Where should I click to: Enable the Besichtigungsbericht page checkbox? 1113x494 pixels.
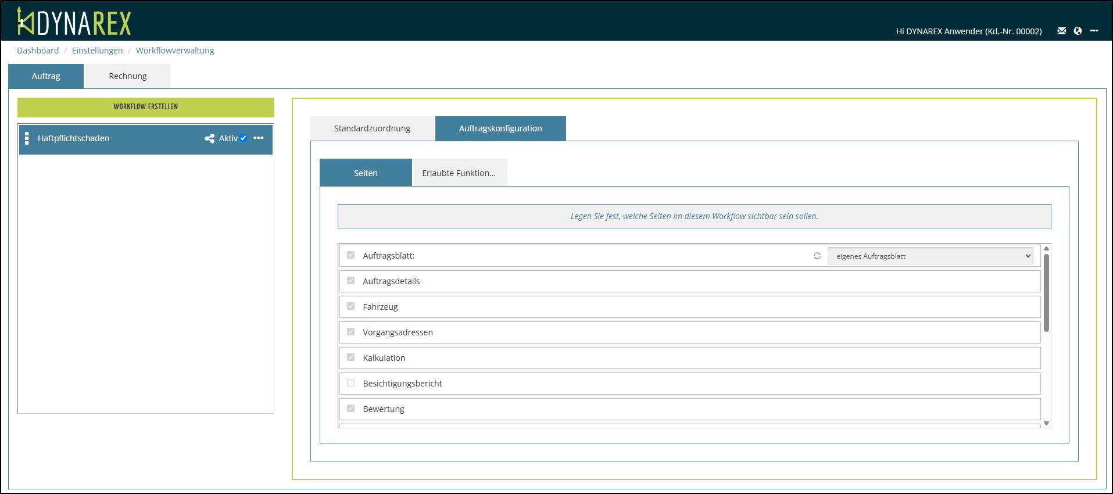coord(350,383)
